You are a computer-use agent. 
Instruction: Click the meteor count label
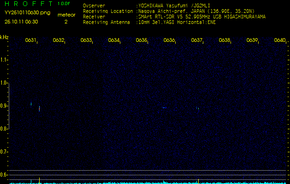[x=66, y=15]
